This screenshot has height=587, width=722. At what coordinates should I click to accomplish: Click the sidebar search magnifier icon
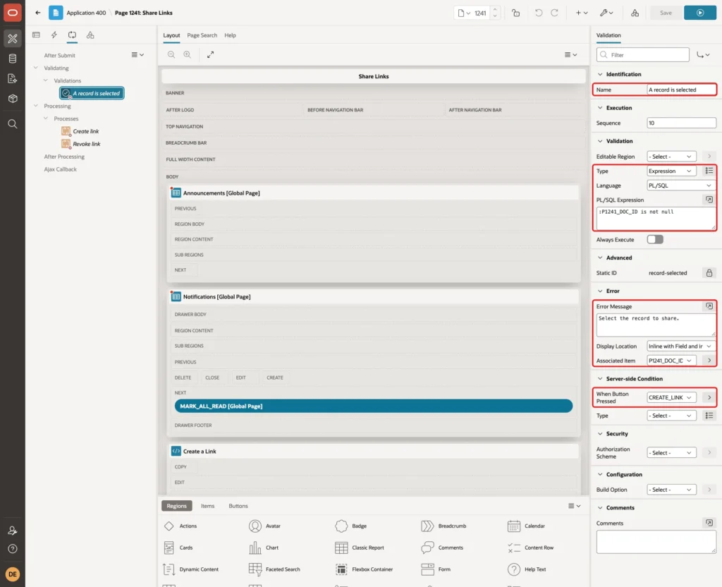pos(13,124)
